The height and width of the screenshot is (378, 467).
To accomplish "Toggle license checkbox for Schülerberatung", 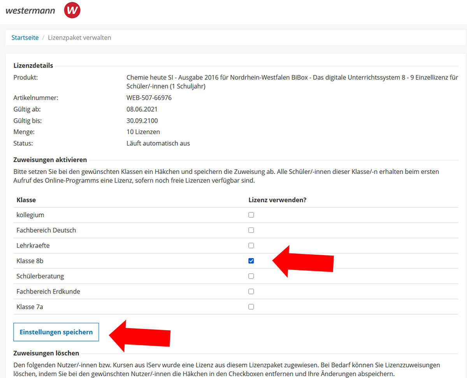I will pyautogui.click(x=251, y=276).
